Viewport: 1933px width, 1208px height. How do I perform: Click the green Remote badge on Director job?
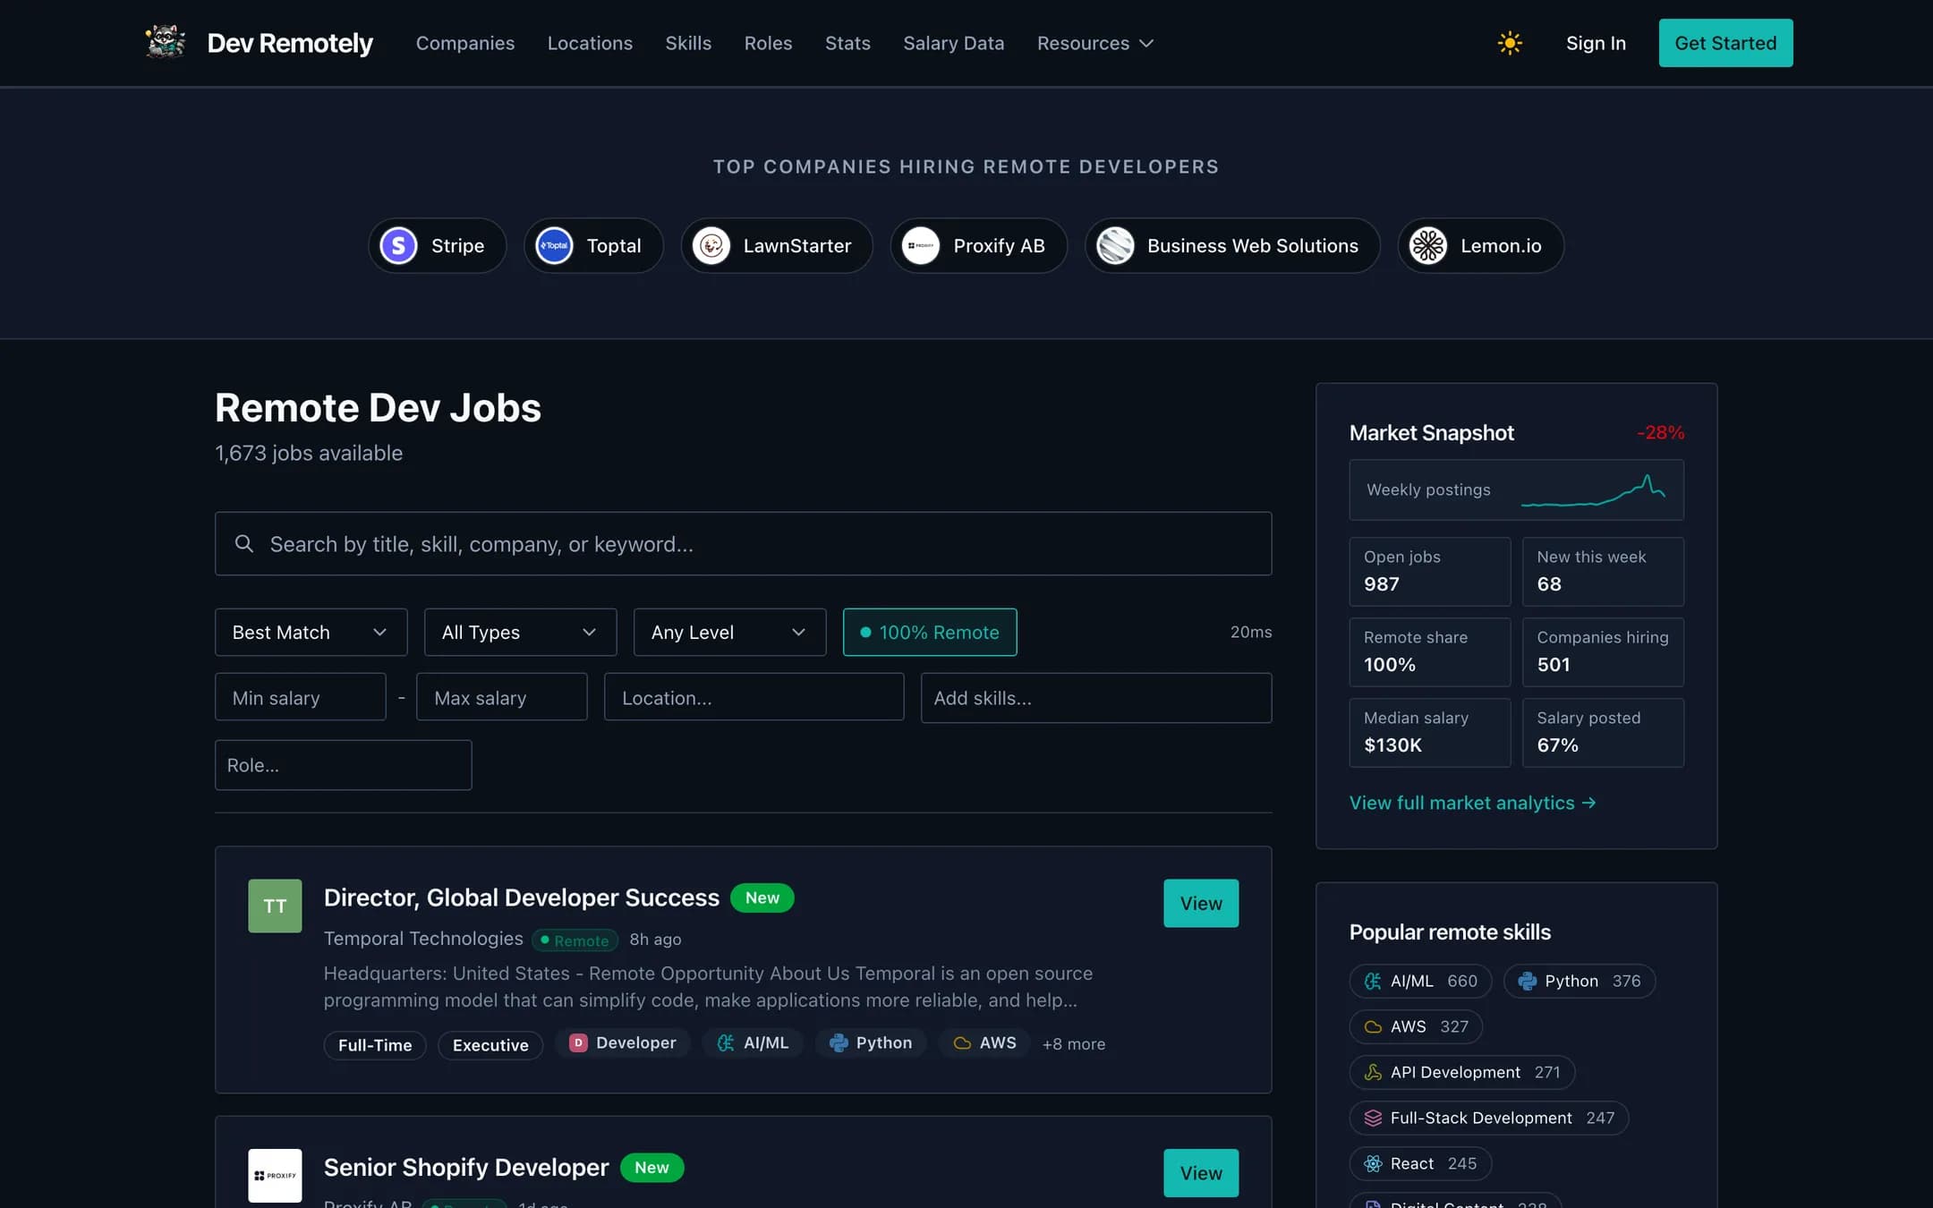click(x=575, y=940)
